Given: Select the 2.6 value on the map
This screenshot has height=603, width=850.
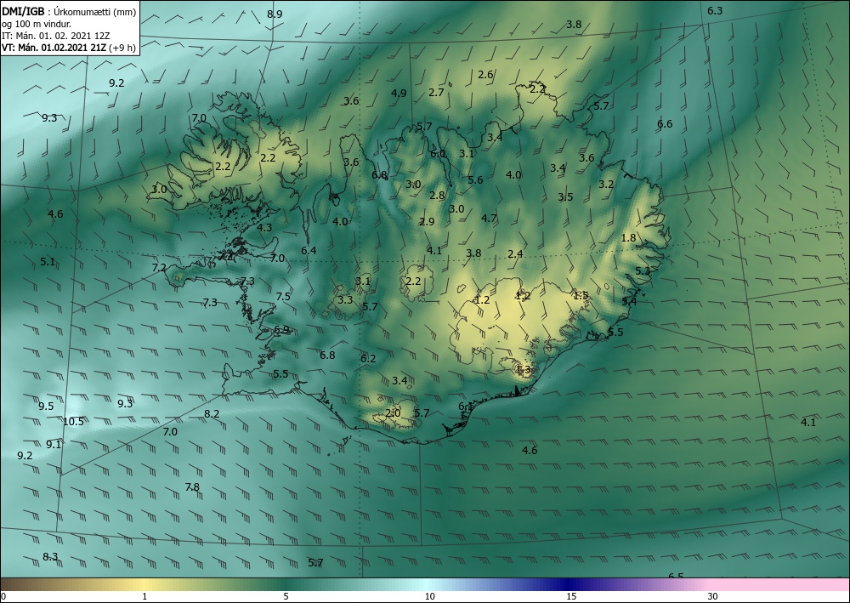Looking at the screenshot, I should [485, 74].
